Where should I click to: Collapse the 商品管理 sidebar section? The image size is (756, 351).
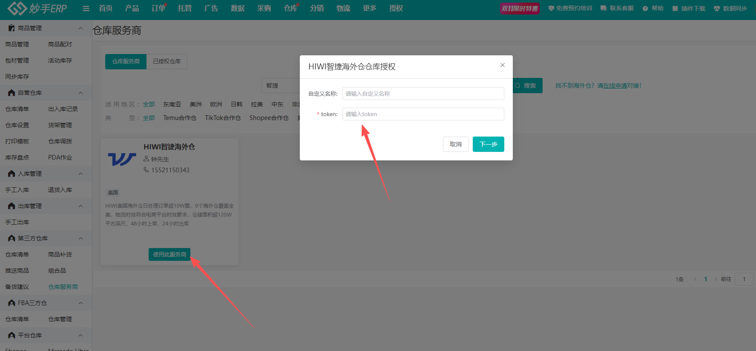80,28
